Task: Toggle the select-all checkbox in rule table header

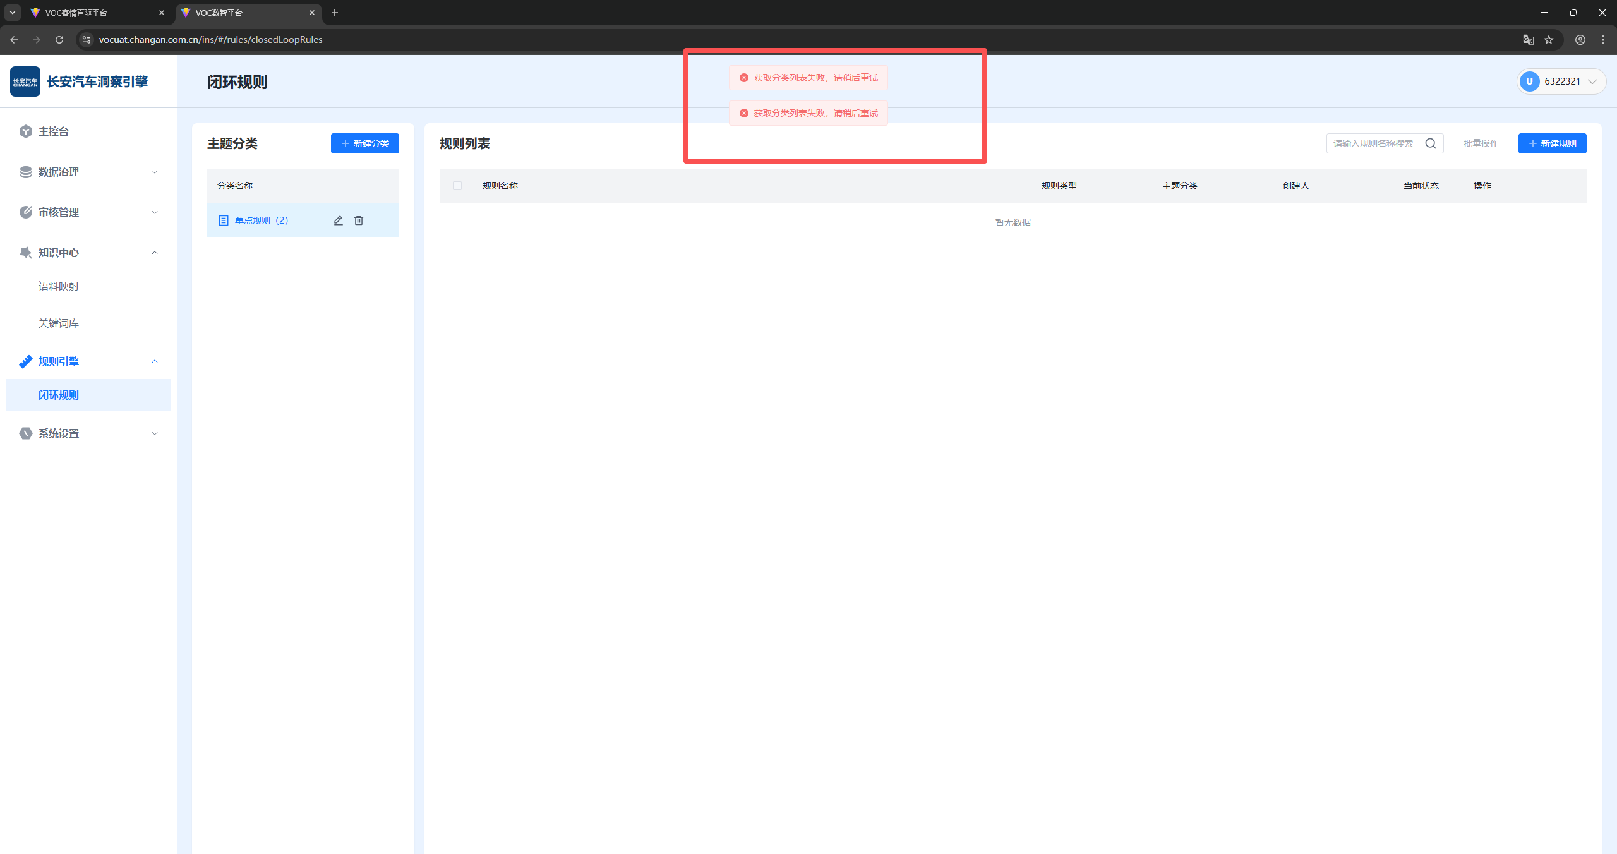Action: pyautogui.click(x=457, y=186)
